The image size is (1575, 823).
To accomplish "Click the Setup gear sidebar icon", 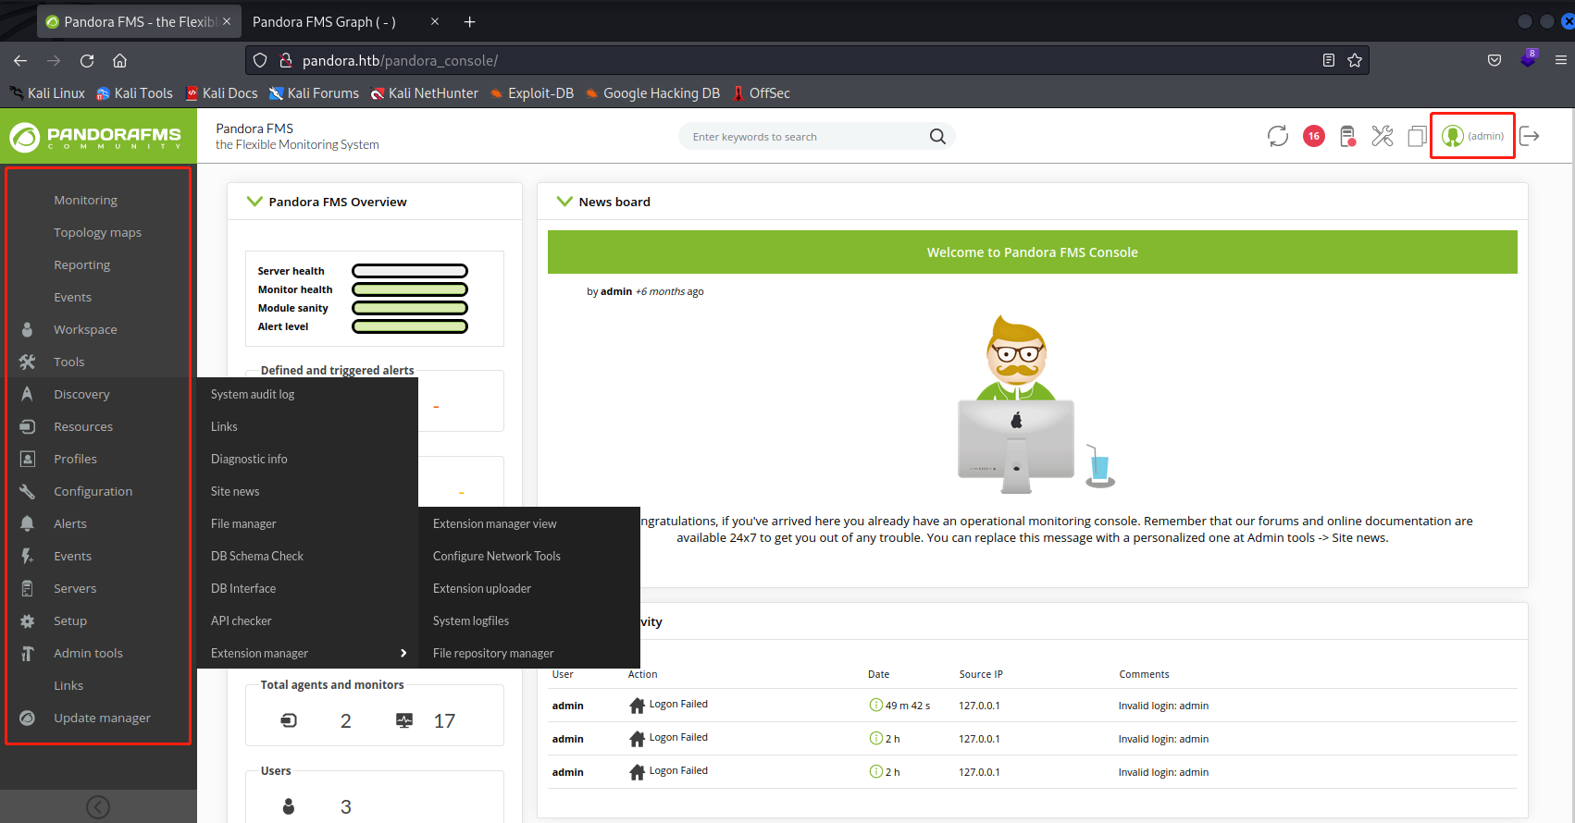I will 28,620.
